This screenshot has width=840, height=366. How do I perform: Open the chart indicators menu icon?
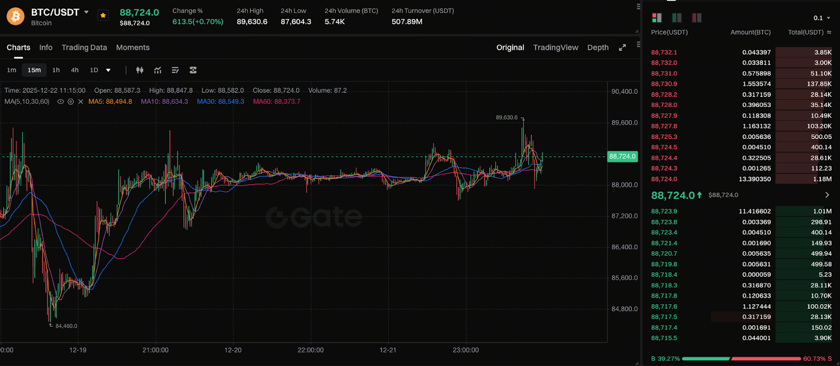(157, 70)
